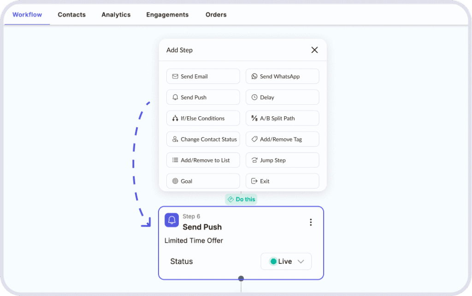Click the tag icon on Add/Remove Tag
472x296 pixels.
(x=254, y=139)
